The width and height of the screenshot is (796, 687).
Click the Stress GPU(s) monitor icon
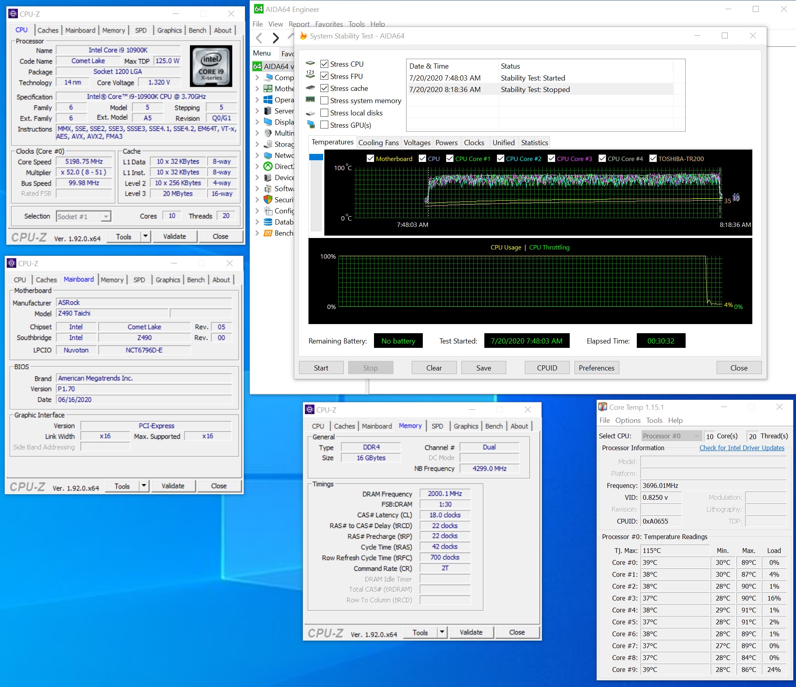[x=311, y=125]
